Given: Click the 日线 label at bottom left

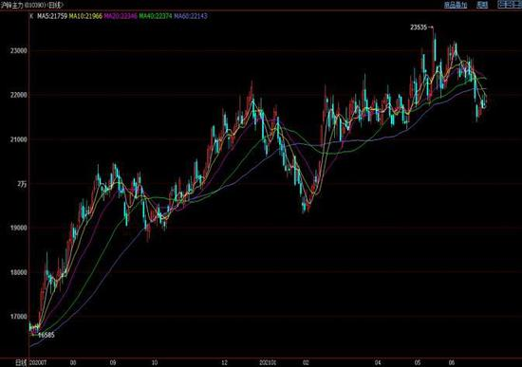Looking at the screenshot, I should (x=21, y=362).
